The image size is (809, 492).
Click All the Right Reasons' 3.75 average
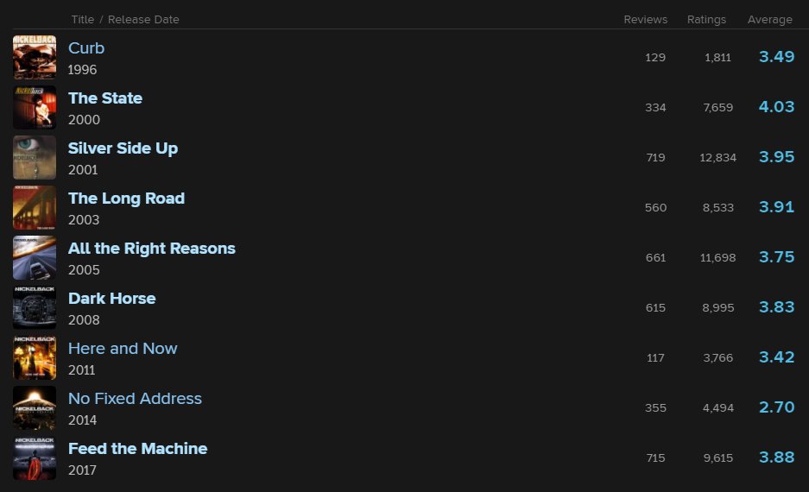pos(776,257)
